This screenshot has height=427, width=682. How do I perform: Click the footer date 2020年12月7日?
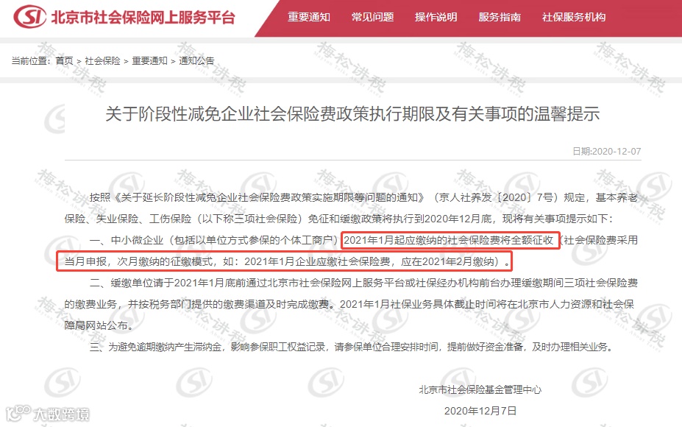coord(480,411)
